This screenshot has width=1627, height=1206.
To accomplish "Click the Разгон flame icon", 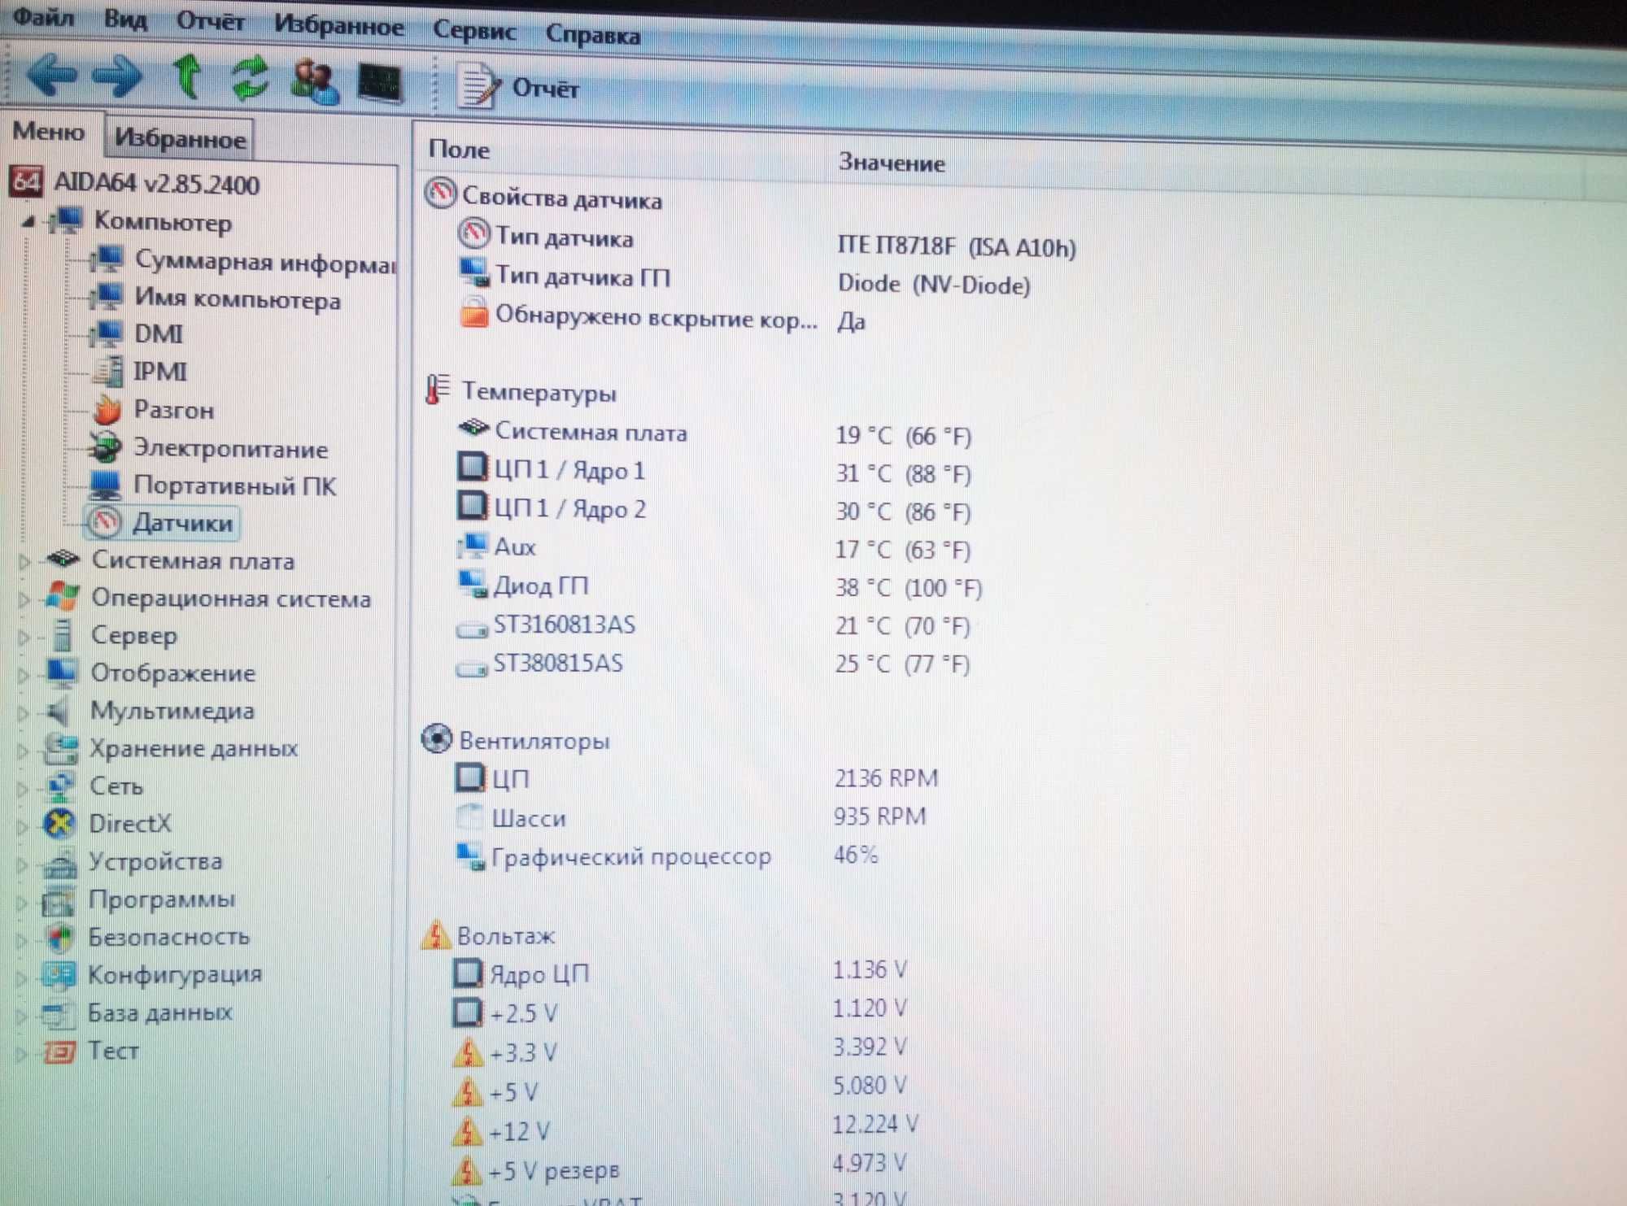I will pyautogui.click(x=107, y=410).
